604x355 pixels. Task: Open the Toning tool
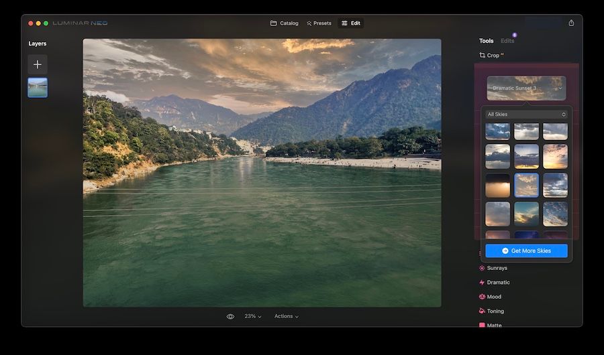click(495, 311)
